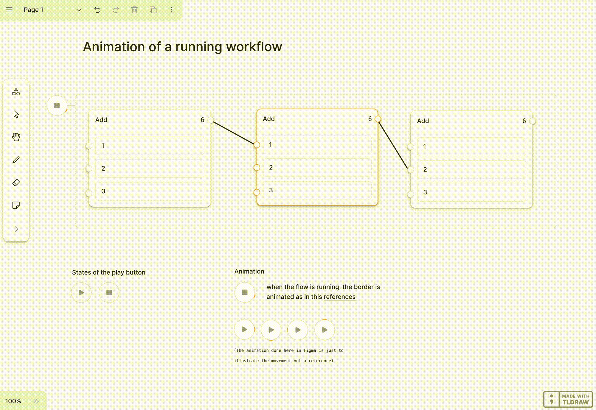The width and height of the screenshot is (596, 410).
Task: Click the duplicate icon in top bar
Action: click(x=153, y=10)
